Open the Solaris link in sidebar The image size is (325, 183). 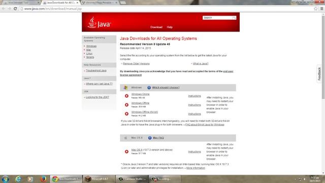[90, 57]
